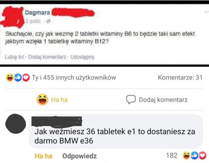This screenshot has width=209, height=163.
Task: Click the speech bubble Dodaj komentarz button
Action: coord(157,100)
